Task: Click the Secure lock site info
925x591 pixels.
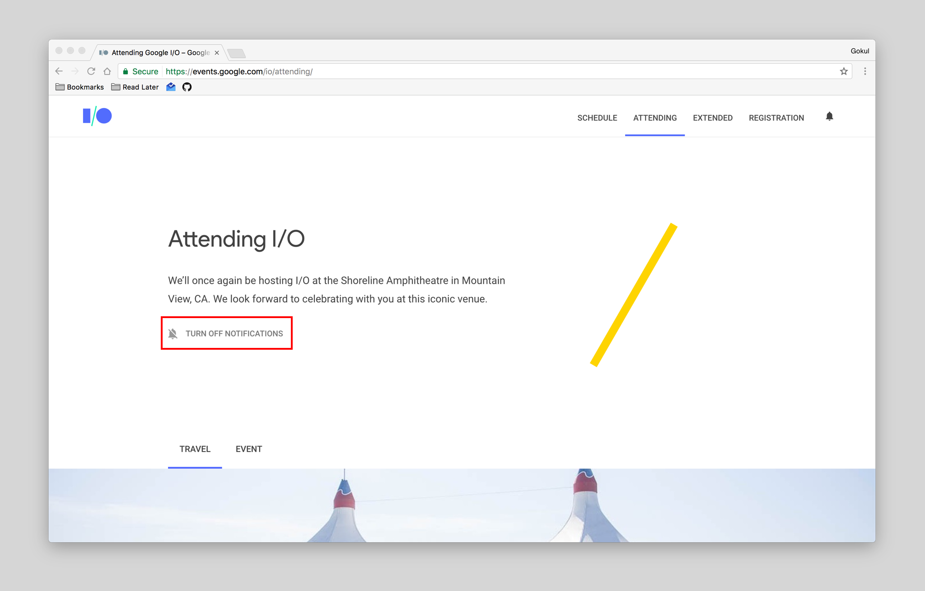Action: 140,71
